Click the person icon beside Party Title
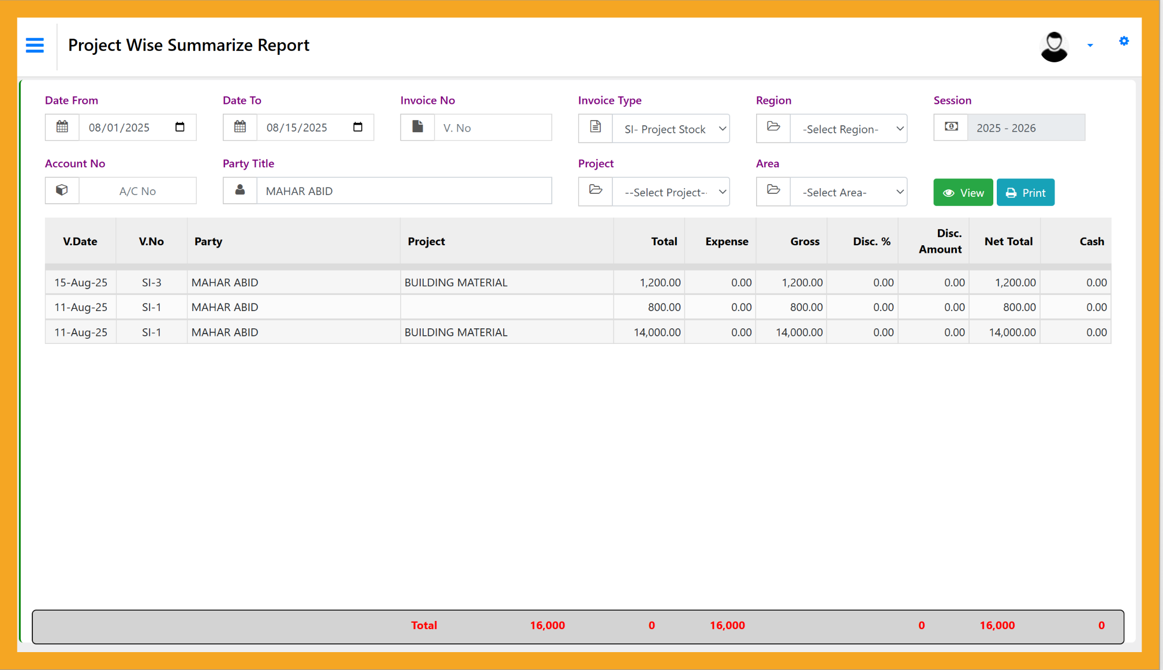Image resolution: width=1163 pixels, height=670 pixels. click(x=240, y=190)
